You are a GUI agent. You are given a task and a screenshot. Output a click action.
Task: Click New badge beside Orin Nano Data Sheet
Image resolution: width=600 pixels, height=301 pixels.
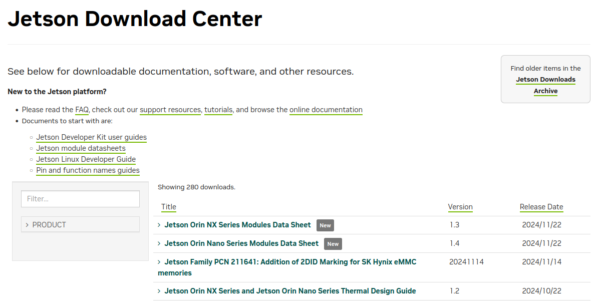click(333, 244)
